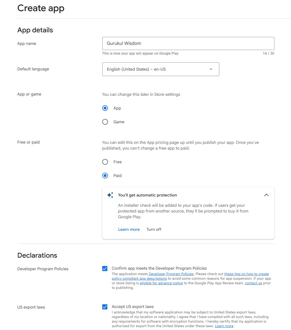Select the Game radio button
Viewport: 291px width, 330px height.
coord(105,122)
